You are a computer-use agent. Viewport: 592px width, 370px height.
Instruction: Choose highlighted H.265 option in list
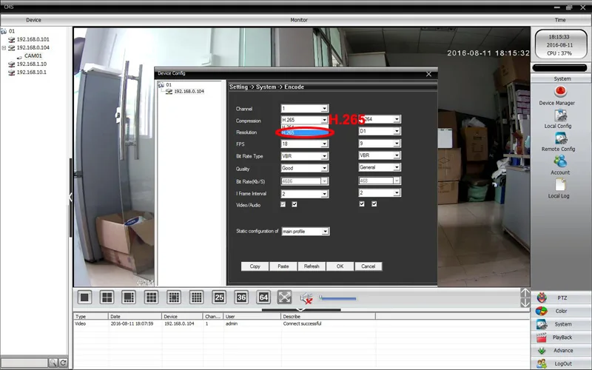coord(304,132)
